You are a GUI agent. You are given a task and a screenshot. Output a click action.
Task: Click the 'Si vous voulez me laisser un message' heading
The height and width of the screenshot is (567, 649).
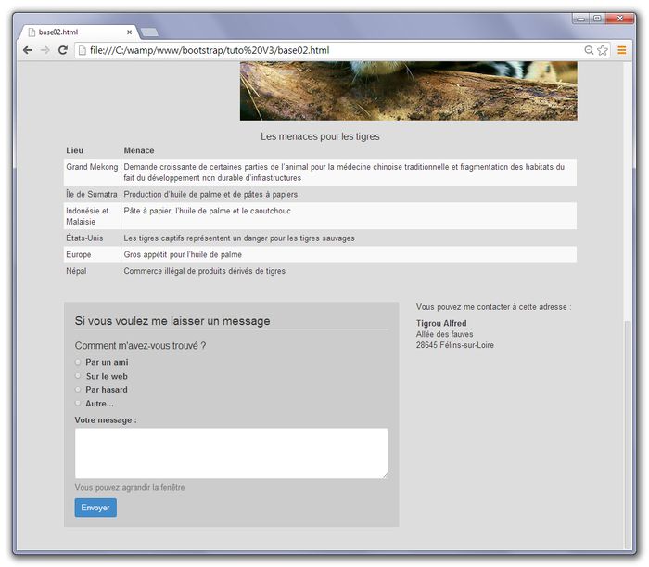(x=172, y=321)
